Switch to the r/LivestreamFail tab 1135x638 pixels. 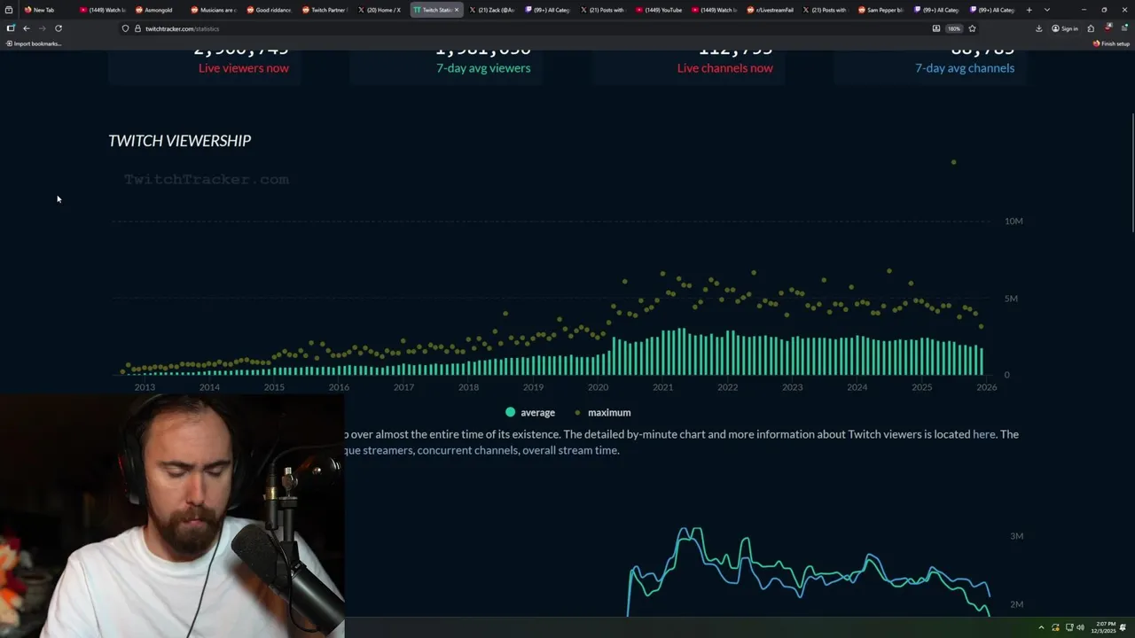click(x=770, y=10)
